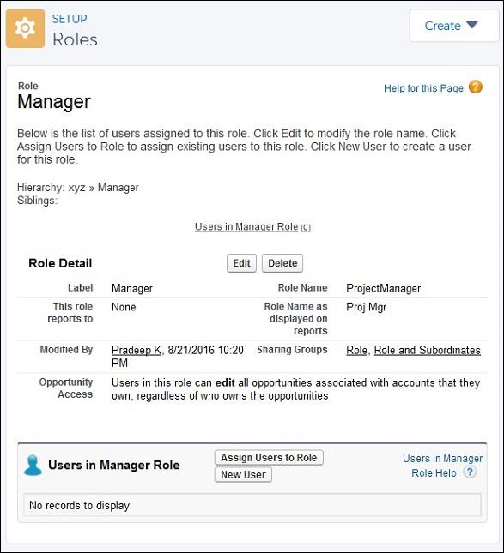Click the blue user silhouette icon

click(33, 466)
